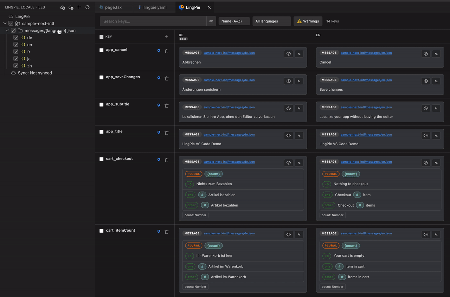Select the LingPie cloud tree item

point(22,17)
